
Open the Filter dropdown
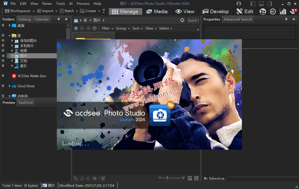[107, 28]
